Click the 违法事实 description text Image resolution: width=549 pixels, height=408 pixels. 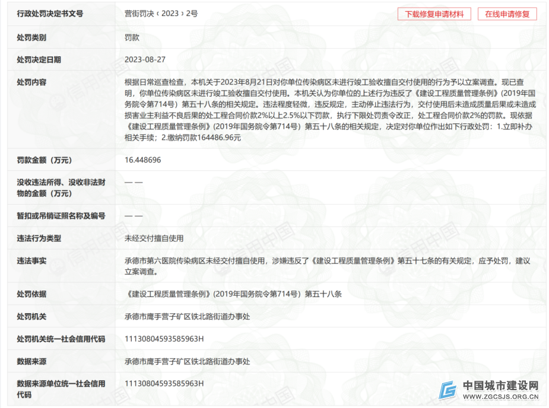326,266
